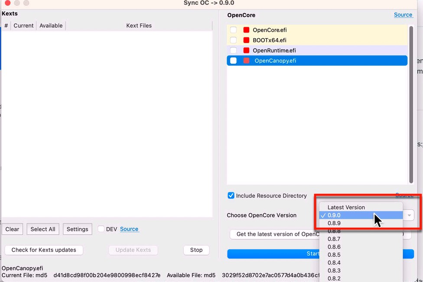Click the available file md5 hash 3029f52d87...
Image resolution: width=423 pixels, height=282 pixels.
pos(270,275)
